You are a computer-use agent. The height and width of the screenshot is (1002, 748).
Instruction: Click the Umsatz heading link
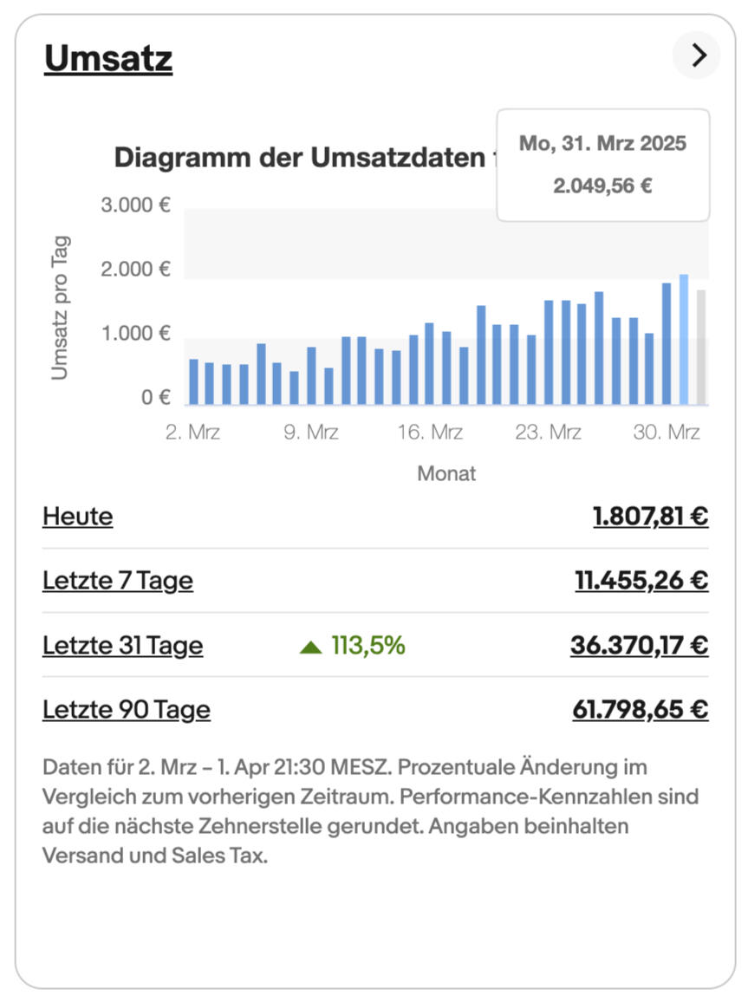click(108, 59)
